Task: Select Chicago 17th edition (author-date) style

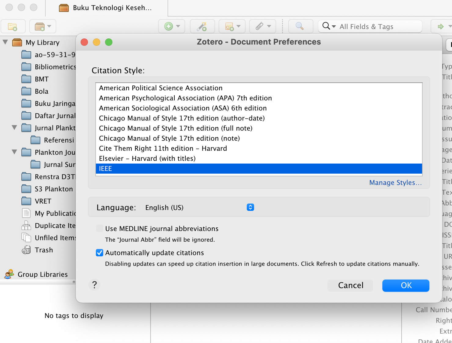Action: [259, 118]
